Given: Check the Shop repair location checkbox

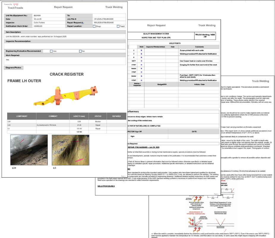Looking at the screenshot, I should (94, 26).
